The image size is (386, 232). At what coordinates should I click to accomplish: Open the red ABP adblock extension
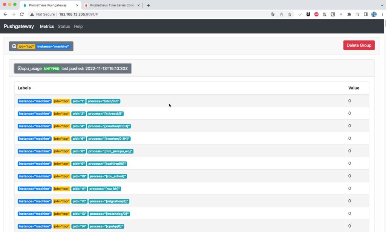316,14
